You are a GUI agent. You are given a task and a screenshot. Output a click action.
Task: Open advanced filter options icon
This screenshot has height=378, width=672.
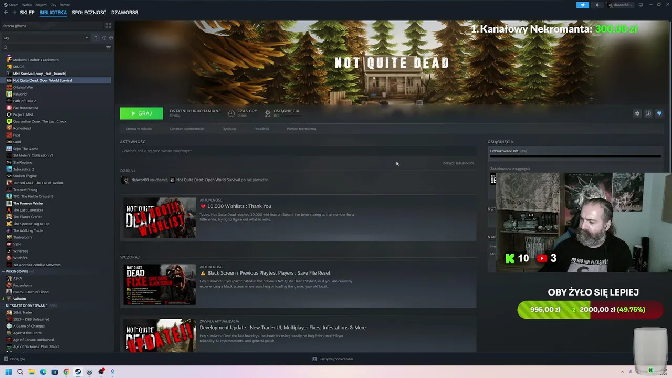108,48
